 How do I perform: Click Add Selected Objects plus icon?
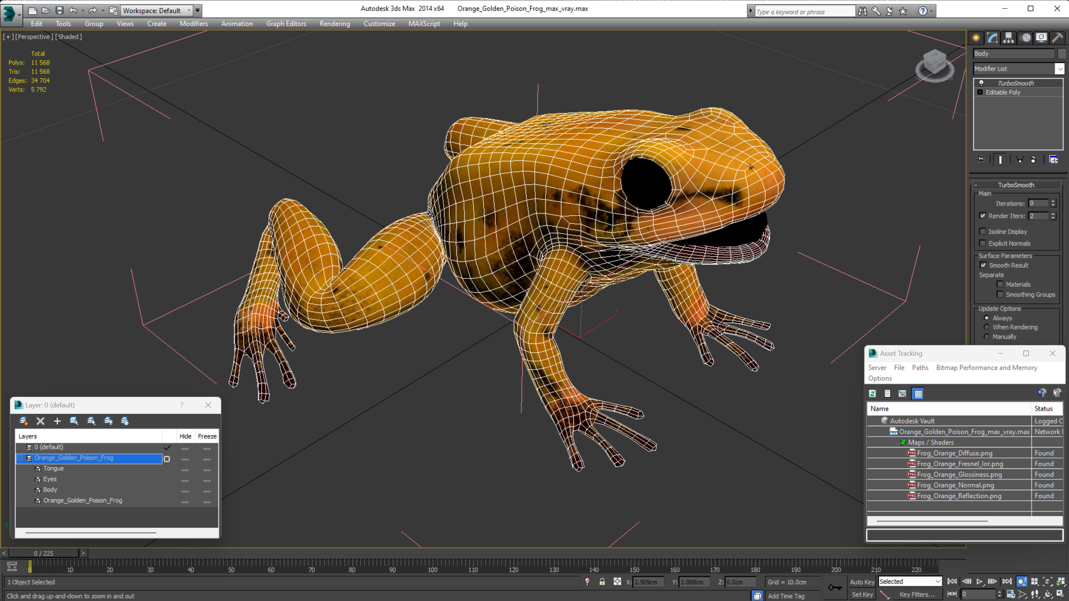(x=57, y=421)
